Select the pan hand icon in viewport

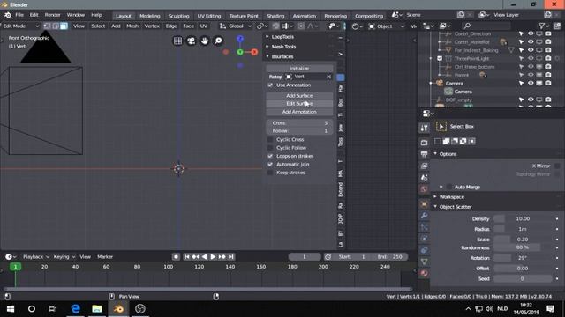click(205, 41)
